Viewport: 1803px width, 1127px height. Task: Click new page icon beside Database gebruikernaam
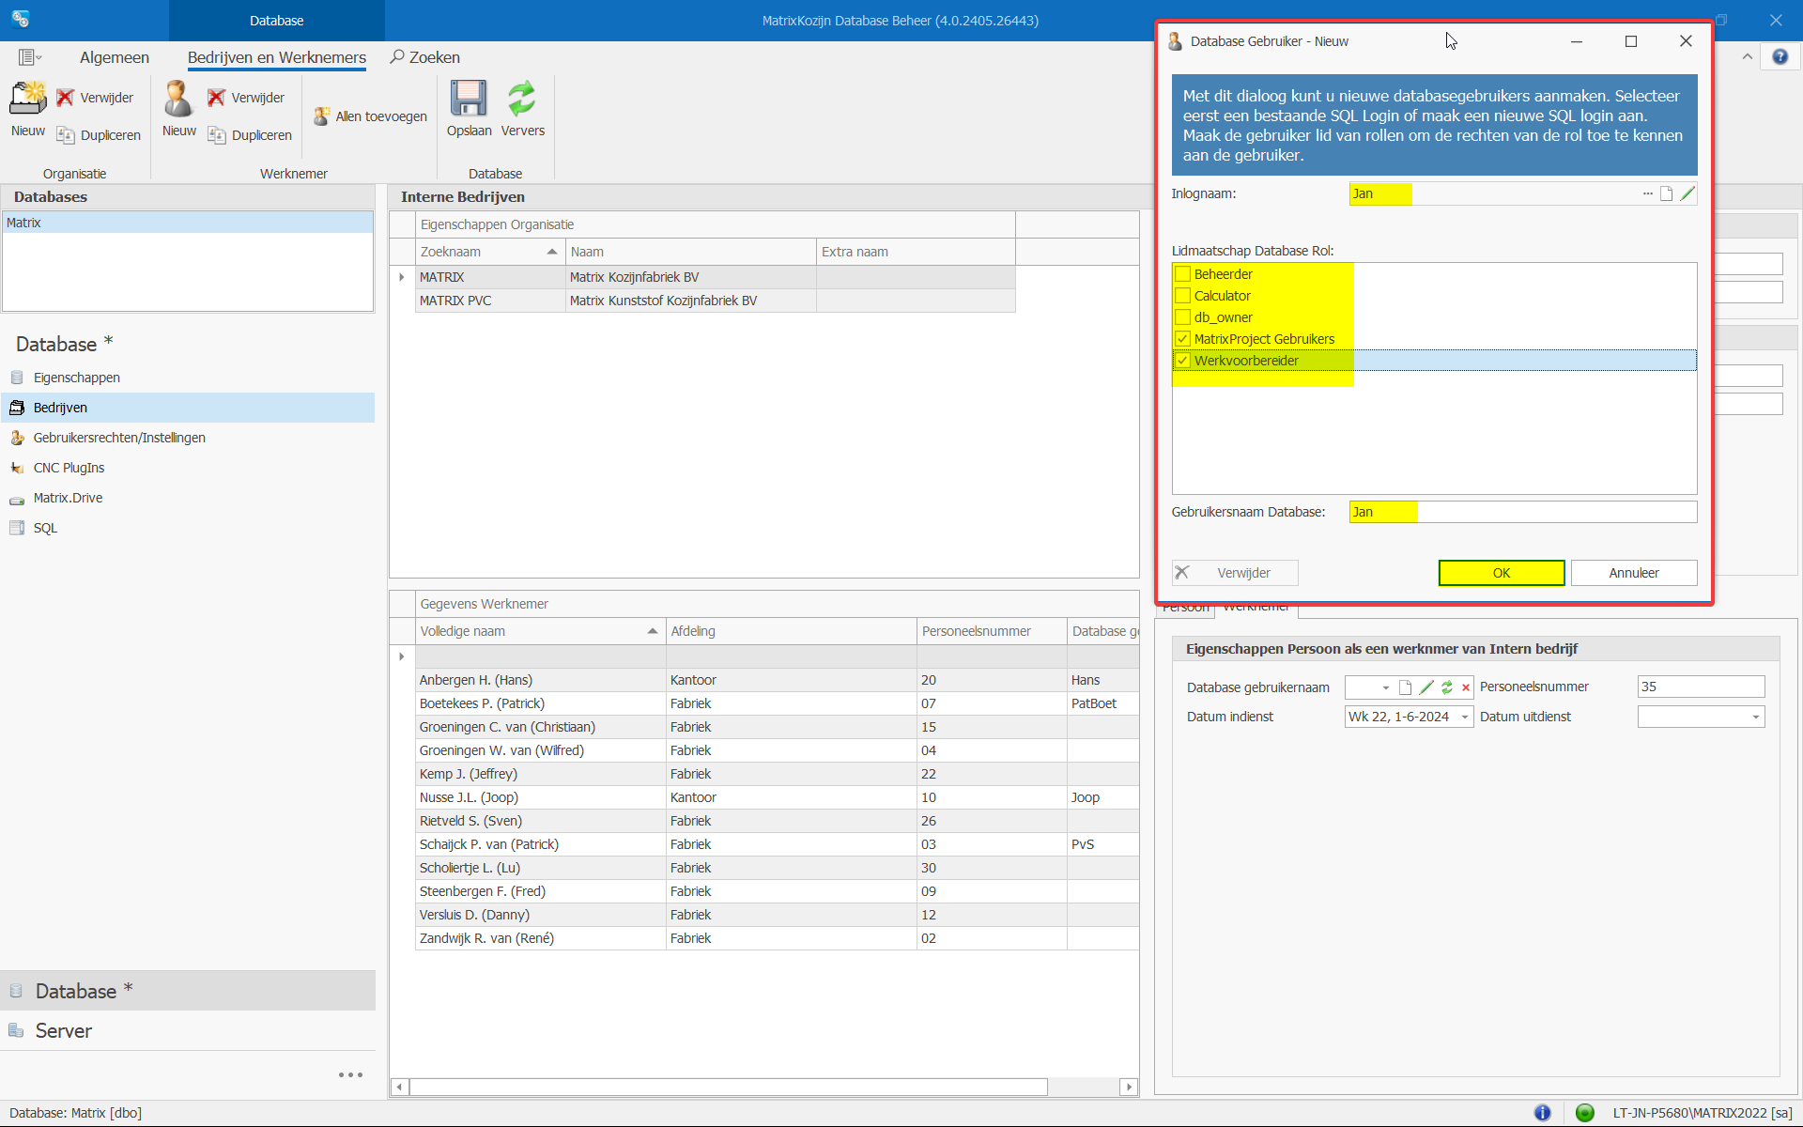click(x=1405, y=687)
